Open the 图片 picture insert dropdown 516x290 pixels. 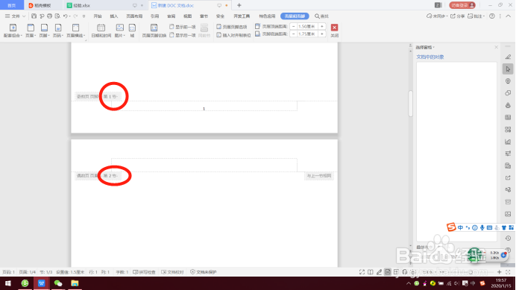point(120,31)
